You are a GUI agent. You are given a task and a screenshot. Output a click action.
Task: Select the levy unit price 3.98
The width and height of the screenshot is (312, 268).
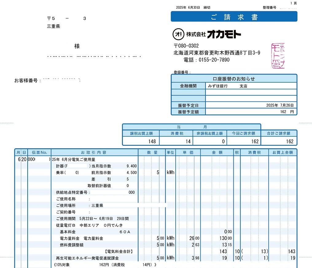pos(195,258)
